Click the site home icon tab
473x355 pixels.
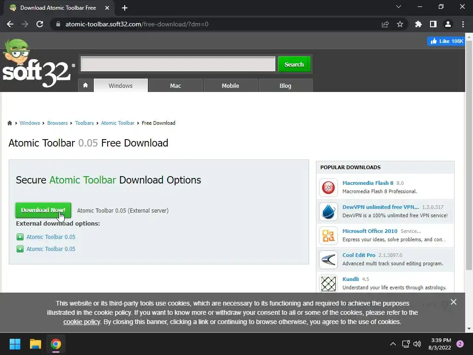click(85, 86)
